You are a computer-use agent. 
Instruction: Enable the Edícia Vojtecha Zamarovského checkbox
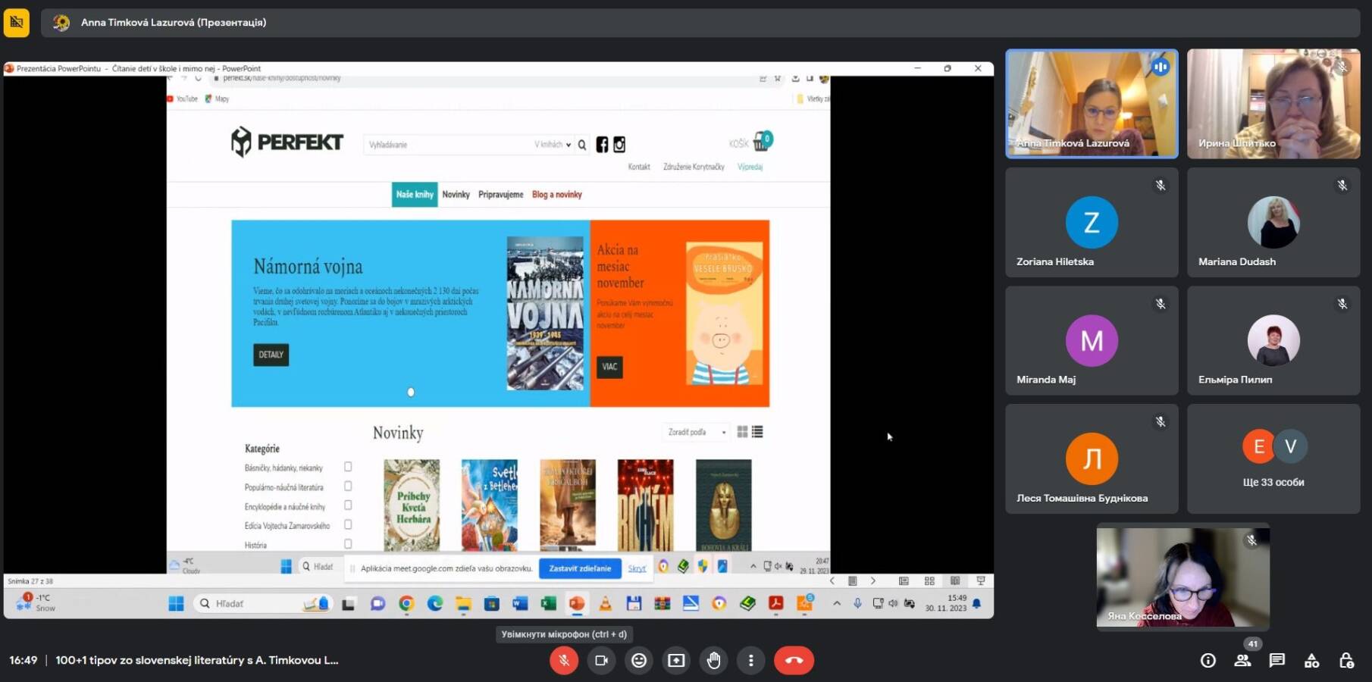coord(348,524)
